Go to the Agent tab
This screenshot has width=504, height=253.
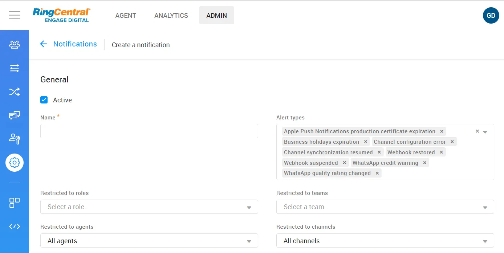tap(126, 16)
